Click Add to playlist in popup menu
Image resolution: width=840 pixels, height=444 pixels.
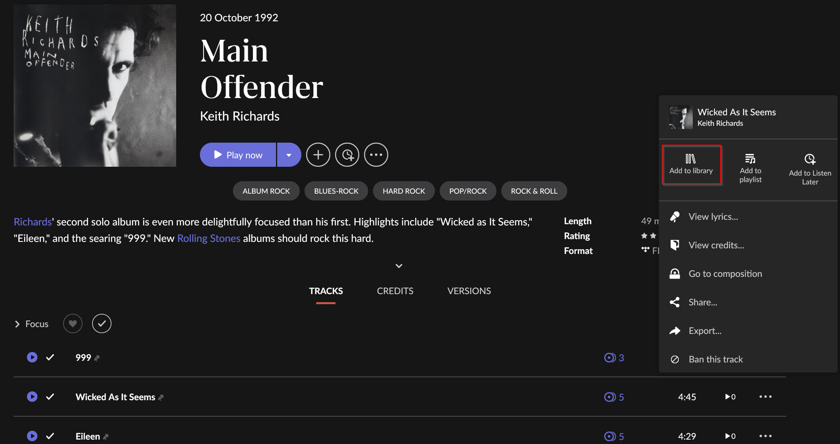point(751,169)
